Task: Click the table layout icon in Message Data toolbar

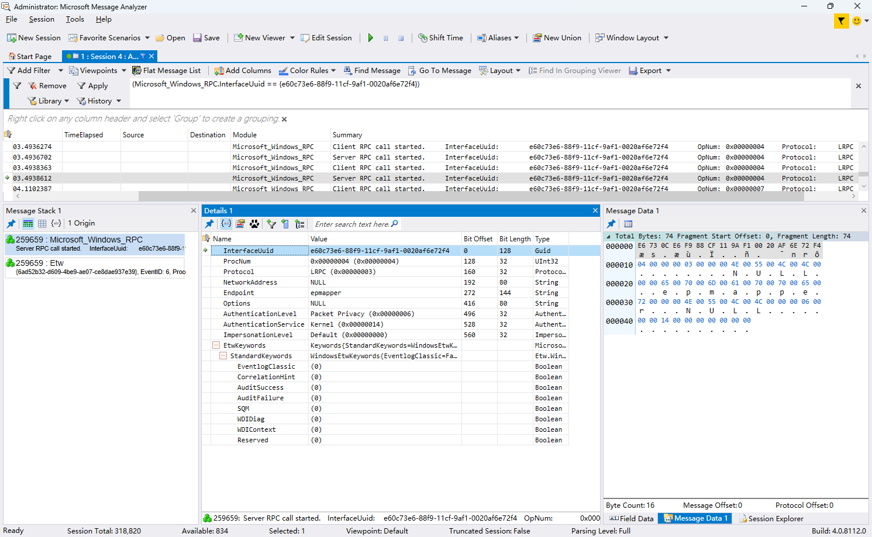Action: pos(628,224)
